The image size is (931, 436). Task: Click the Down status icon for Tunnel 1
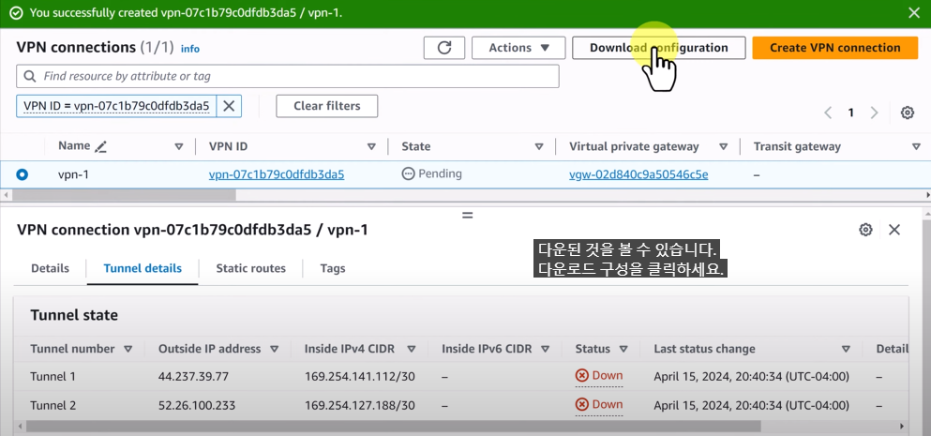coord(582,375)
